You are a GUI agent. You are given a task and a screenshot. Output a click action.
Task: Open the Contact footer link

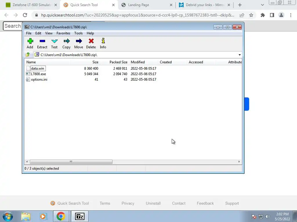pos(179,203)
